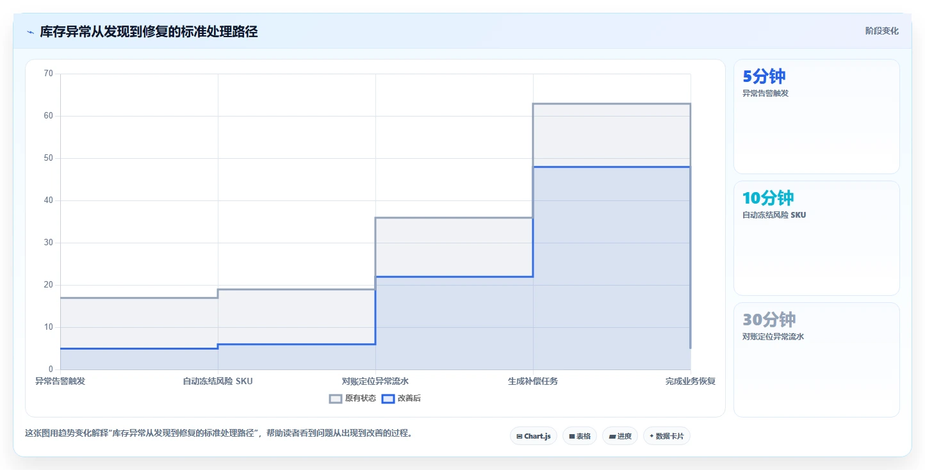The width and height of the screenshot is (925, 470).
Task: Click the 数据卡片 tag button
Action: 667,436
